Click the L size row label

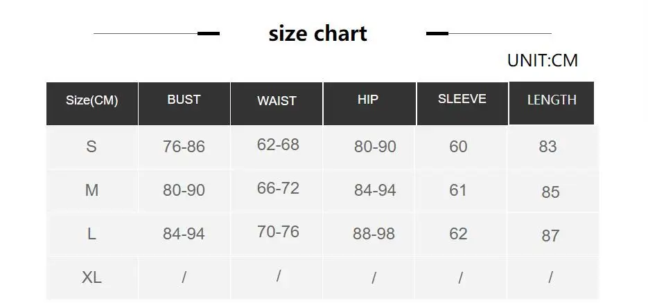pos(91,234)
